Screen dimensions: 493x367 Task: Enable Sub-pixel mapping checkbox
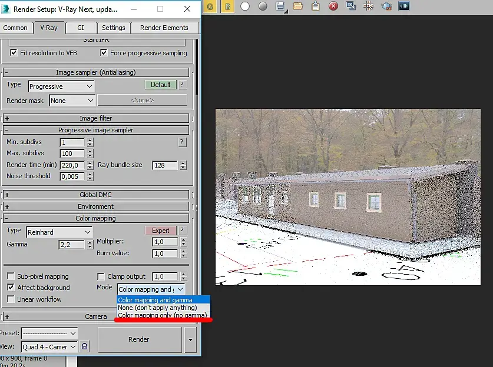point(11,276)
